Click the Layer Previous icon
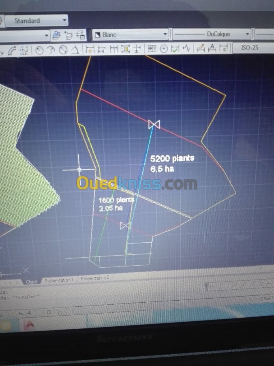Screen dimensions: 274x366 coord(68,35)
